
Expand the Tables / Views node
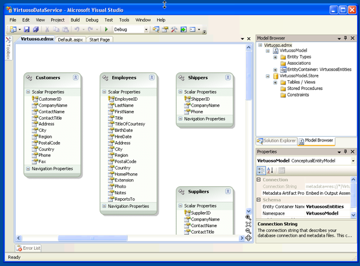275,82
